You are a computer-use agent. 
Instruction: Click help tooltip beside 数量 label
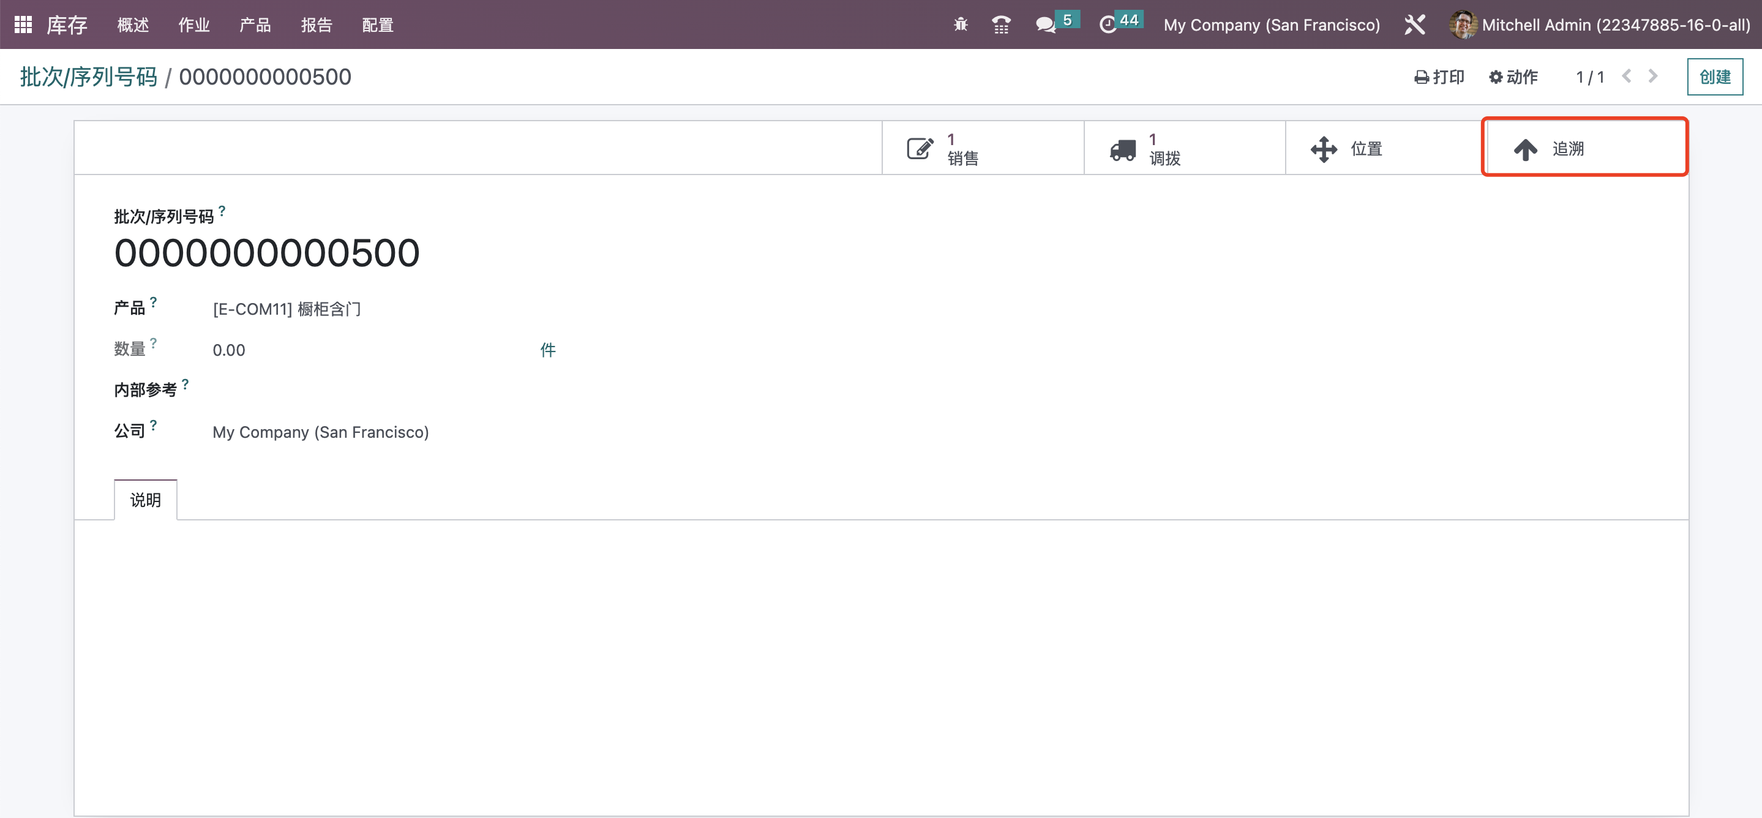pos(153,342)
